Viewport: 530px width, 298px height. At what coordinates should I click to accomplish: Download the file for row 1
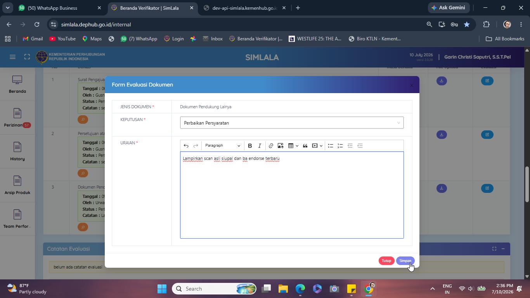(x=442, y=81)
